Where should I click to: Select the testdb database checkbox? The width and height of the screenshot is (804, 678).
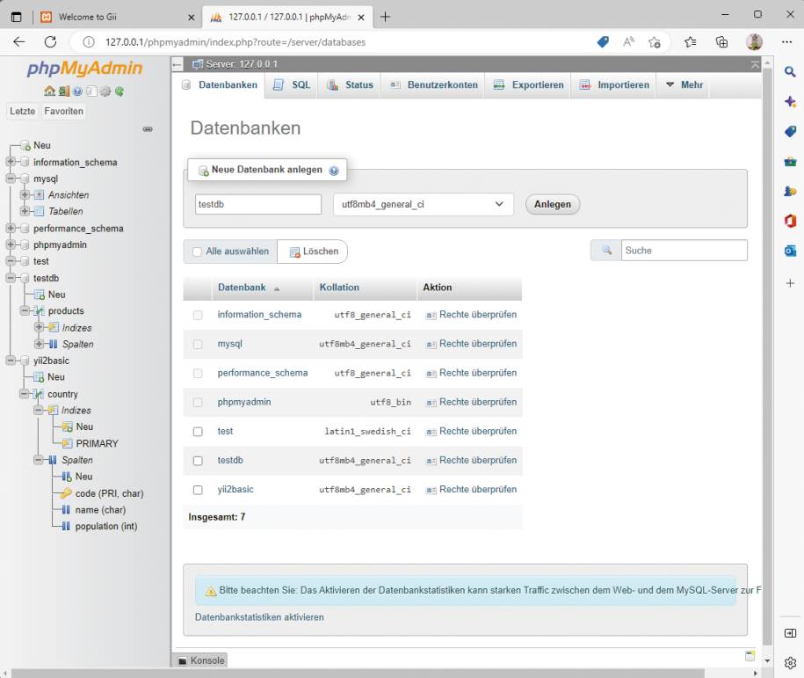(x=198, y=461)
